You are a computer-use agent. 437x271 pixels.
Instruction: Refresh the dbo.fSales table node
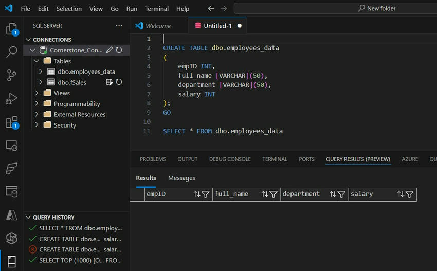point(119,82)
